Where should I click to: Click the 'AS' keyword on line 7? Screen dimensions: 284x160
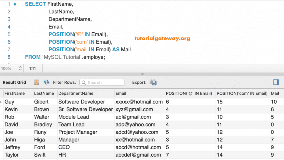pos(116,49)
